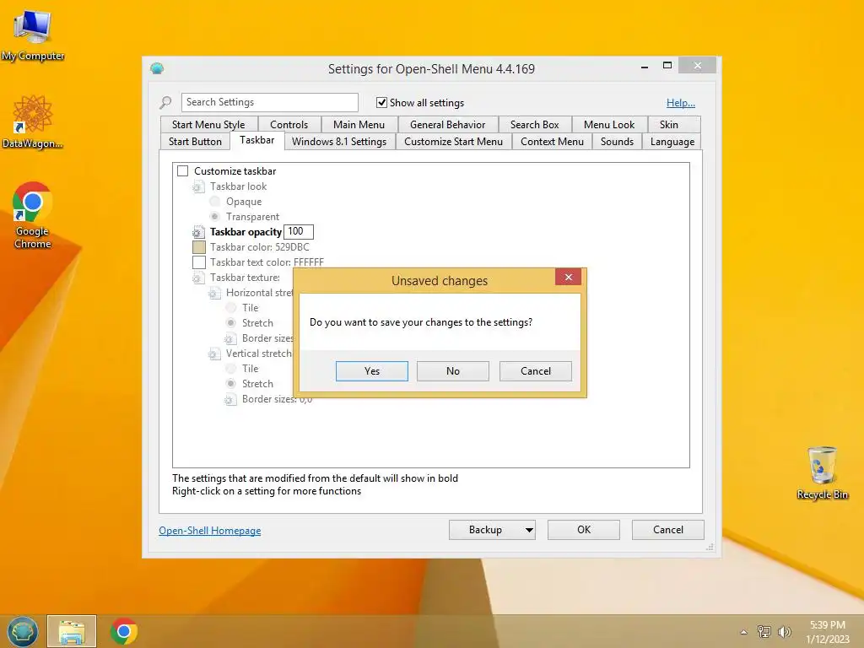Click the Open-Shell start button in the taskbar

pos(22,631)
